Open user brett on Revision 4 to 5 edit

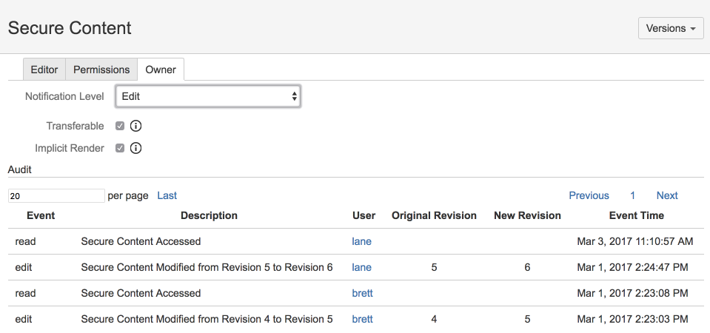click(362, 319)
